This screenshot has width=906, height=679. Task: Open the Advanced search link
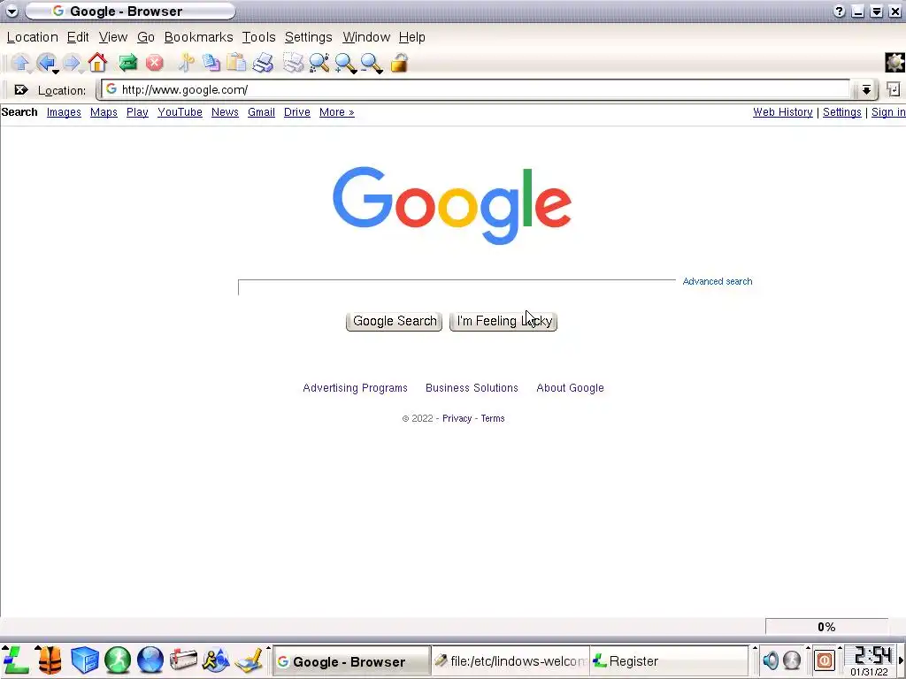point(717,281)
